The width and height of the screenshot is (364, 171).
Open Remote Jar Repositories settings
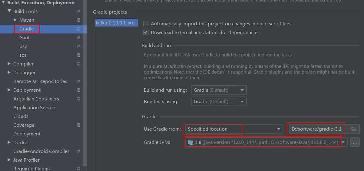[x=40, y=81]
